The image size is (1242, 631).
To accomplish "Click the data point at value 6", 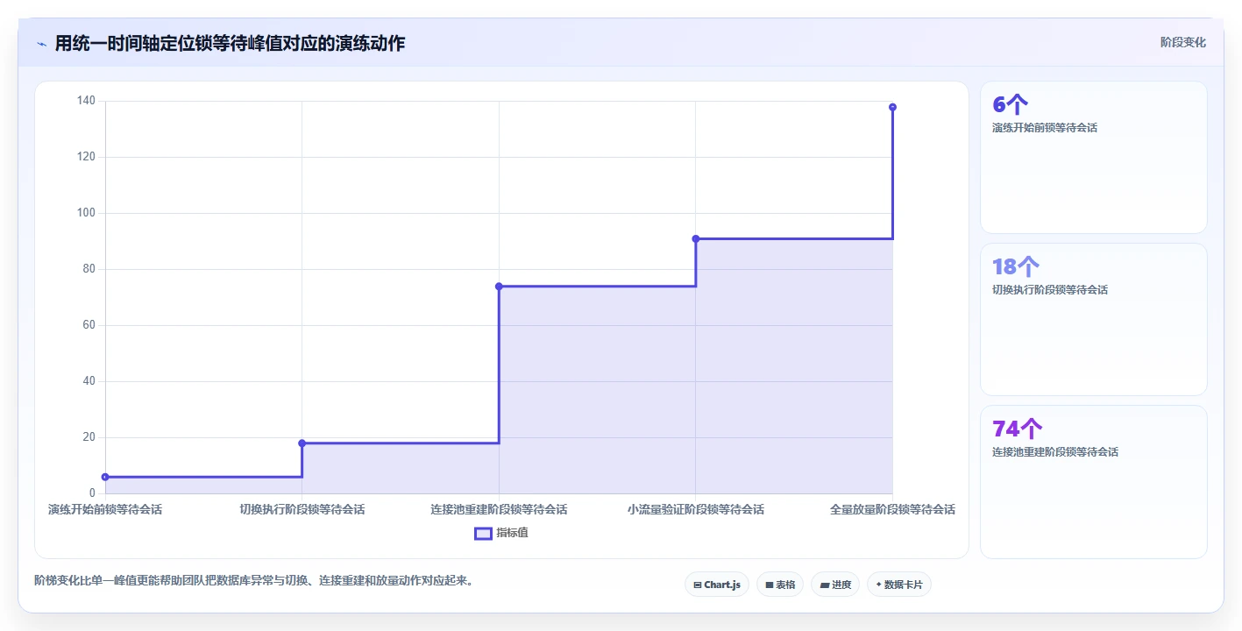I will (105, 477).
